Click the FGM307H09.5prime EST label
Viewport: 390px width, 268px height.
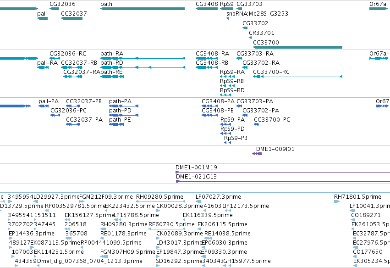tap(127, 252)
